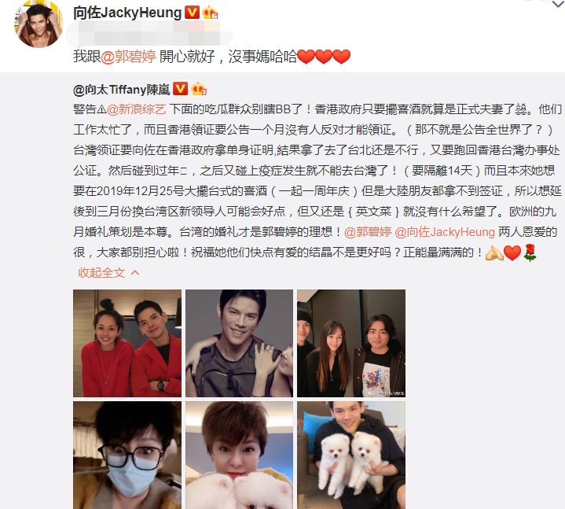Open the @郭碧婷 mention in the top post
Viewport: 565px width, 509px height.
128,57
